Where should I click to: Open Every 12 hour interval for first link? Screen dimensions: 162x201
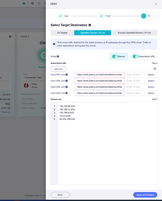(x=135, y=75)
